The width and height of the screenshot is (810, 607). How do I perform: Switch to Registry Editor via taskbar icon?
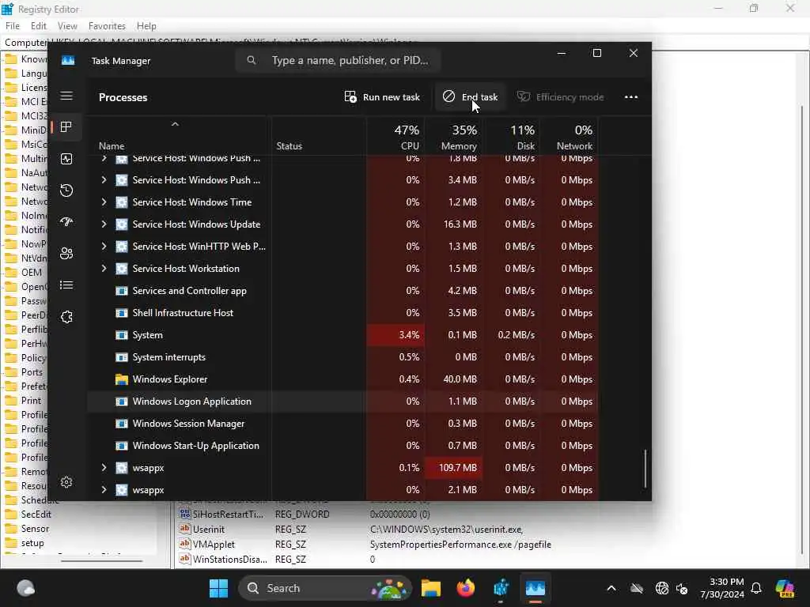click(x=501, y=588)
